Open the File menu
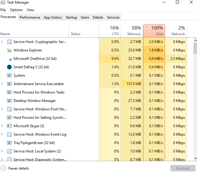197x175 pixels. tap(3, 10)
